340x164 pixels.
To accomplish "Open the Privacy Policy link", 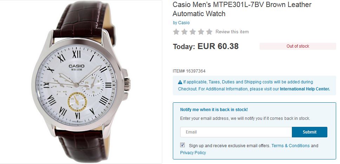I will click(193, 153).
